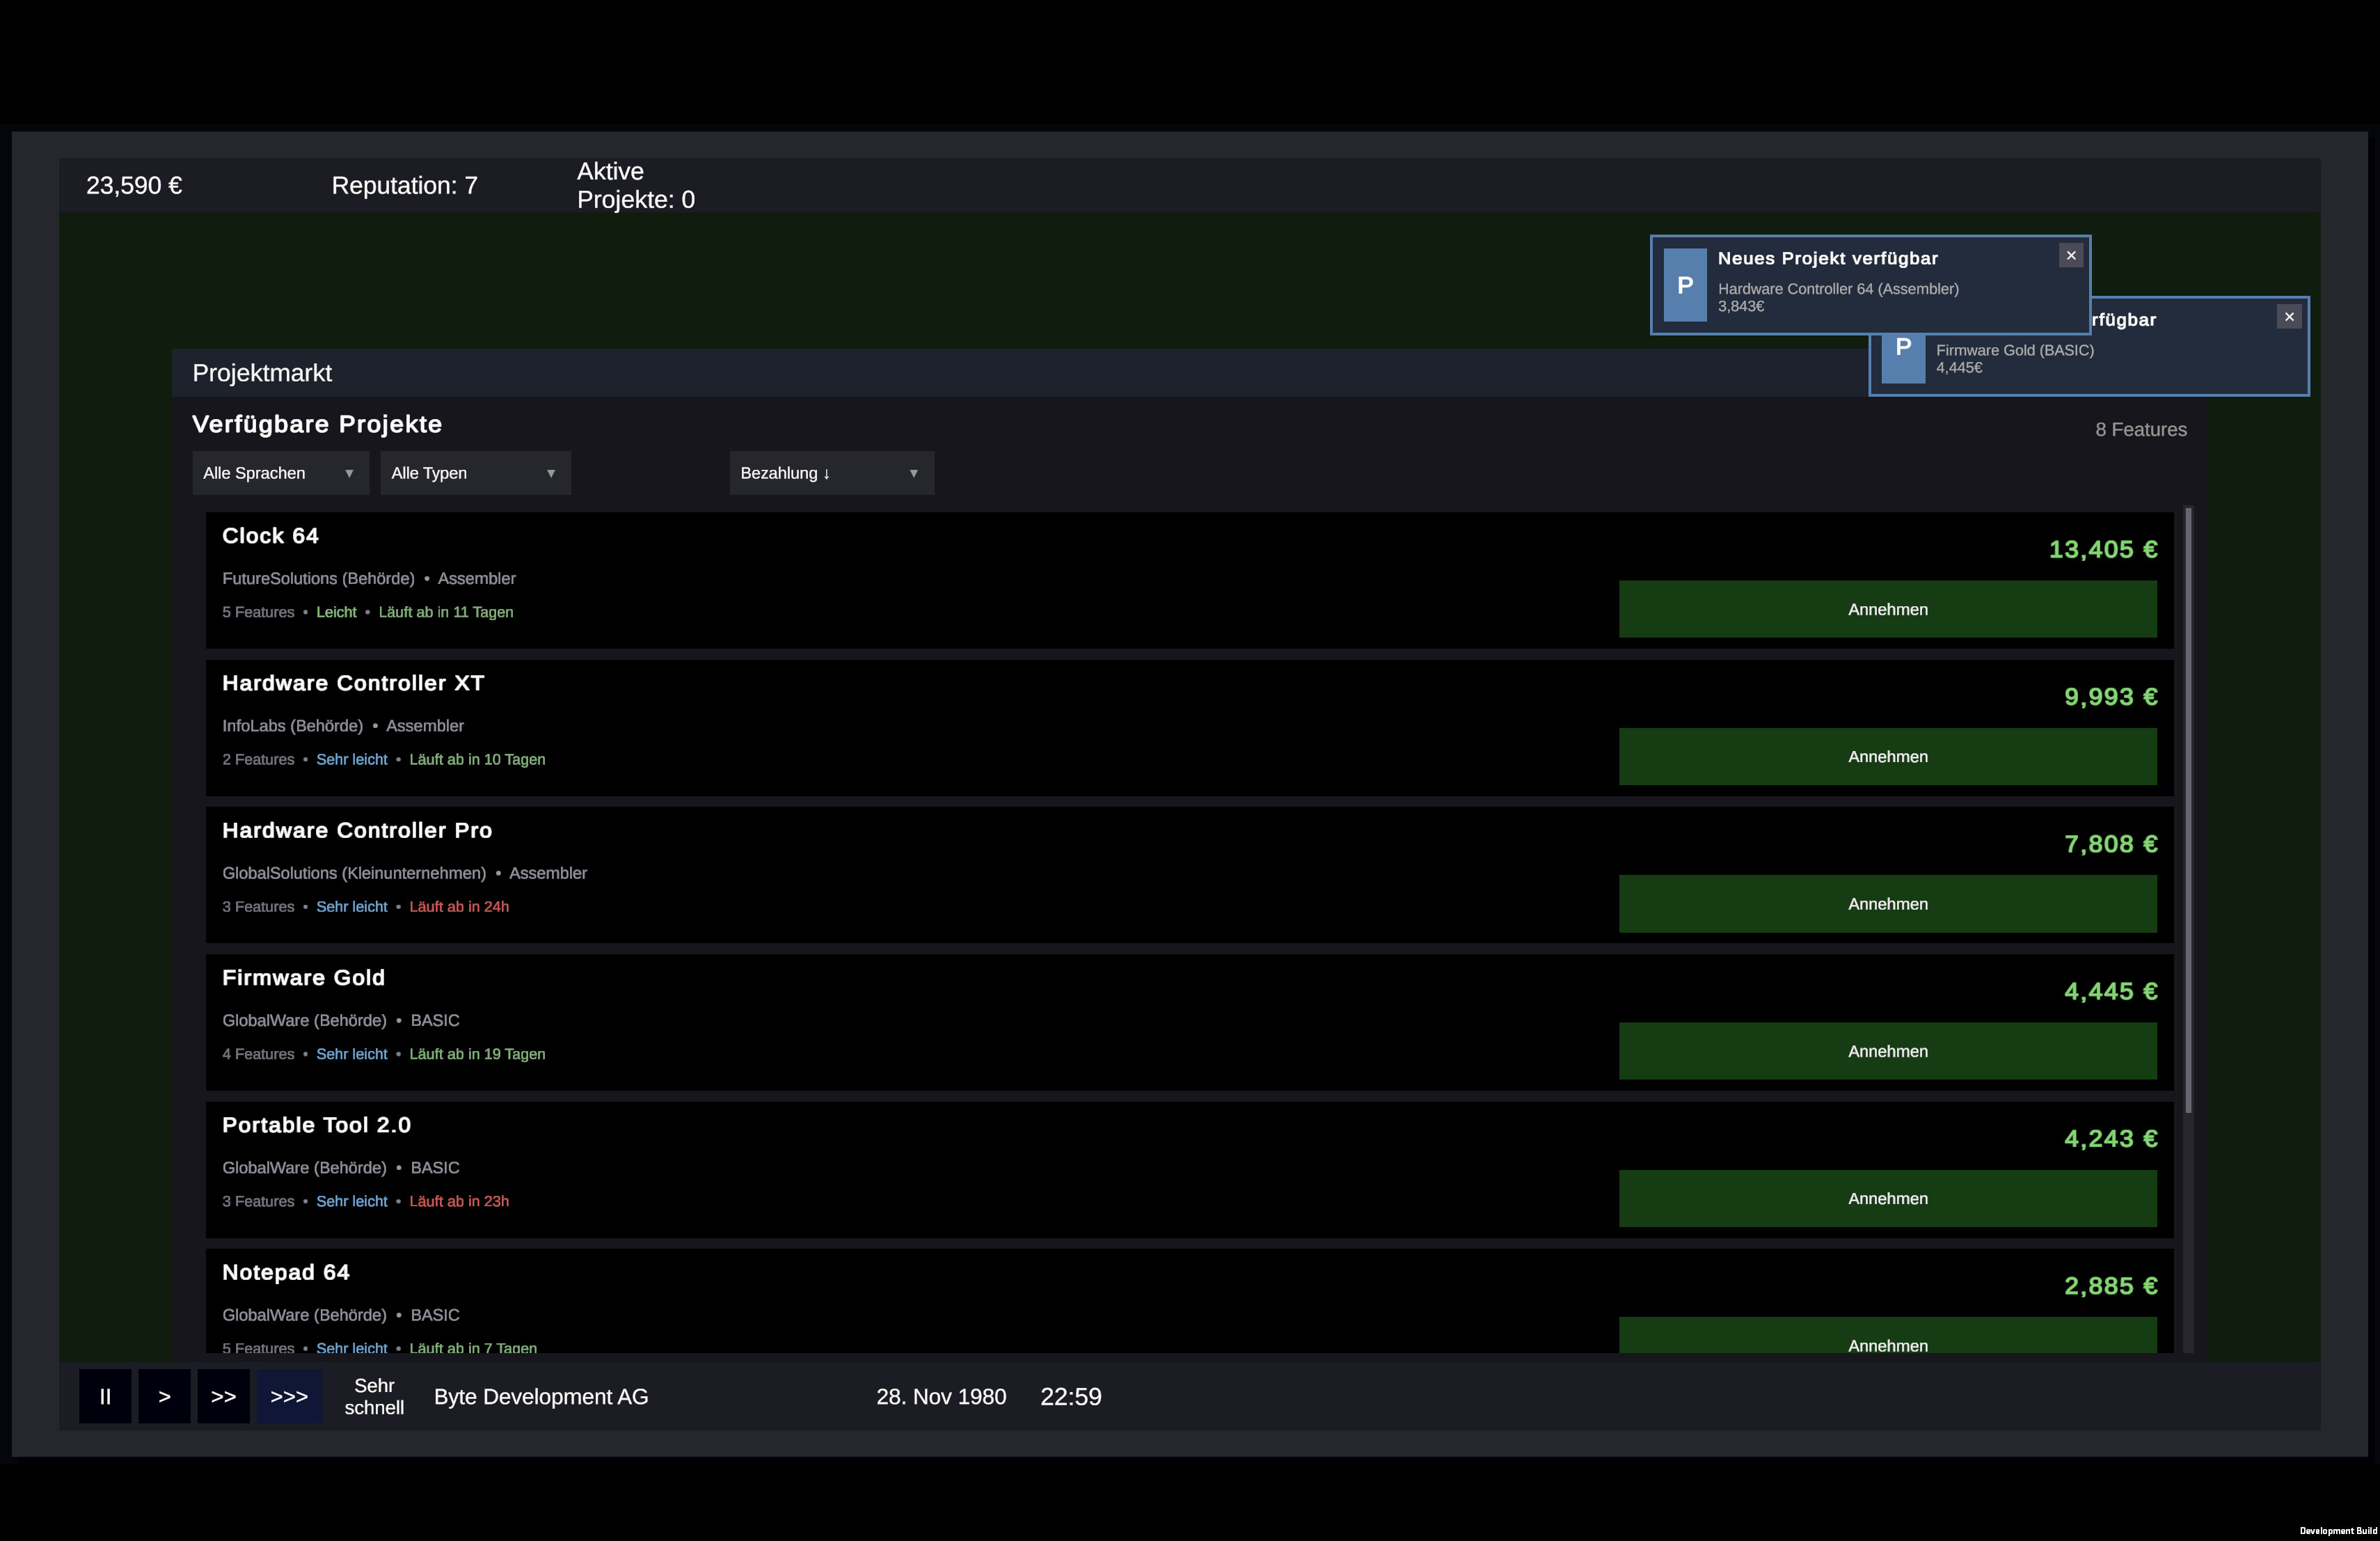Screen dimensions: 2380x1541
Task: Click Reputation: 7 in the top bar
Action: [404, 185]
